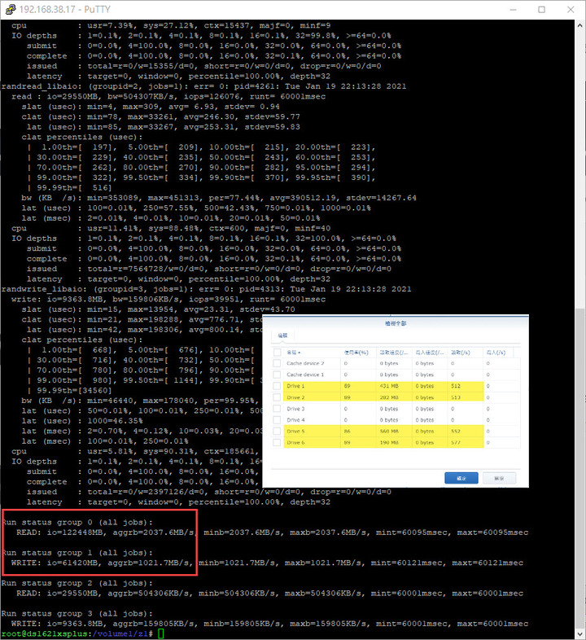
Task: Check the Drive 1 row checkbox
Action: click(277, 386)
